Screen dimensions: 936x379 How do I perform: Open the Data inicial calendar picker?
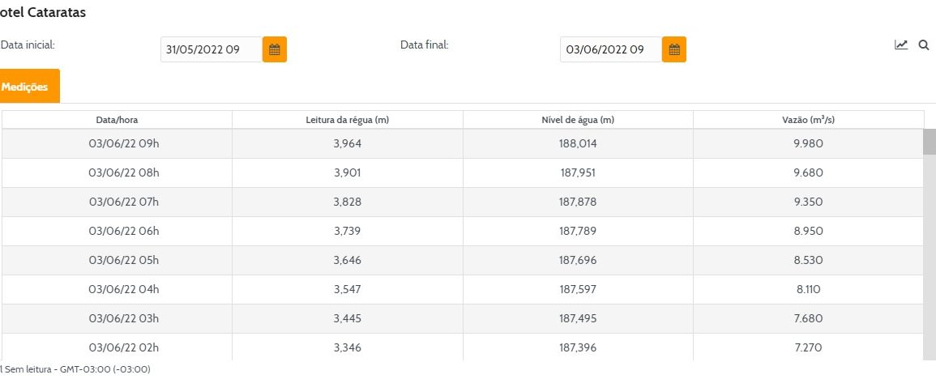coord(274,49)
